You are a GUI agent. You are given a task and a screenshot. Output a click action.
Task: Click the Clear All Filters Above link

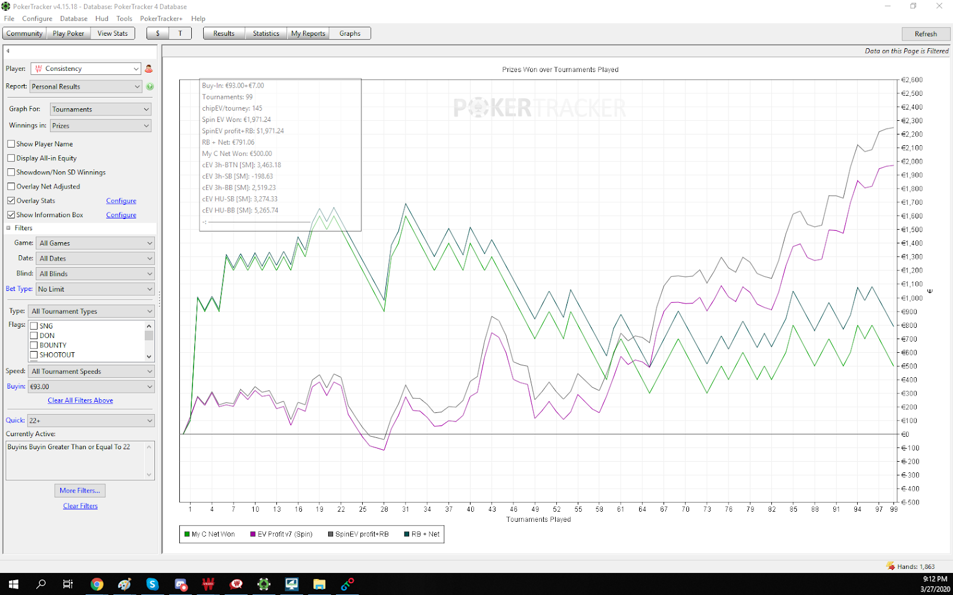click(80, 401)
